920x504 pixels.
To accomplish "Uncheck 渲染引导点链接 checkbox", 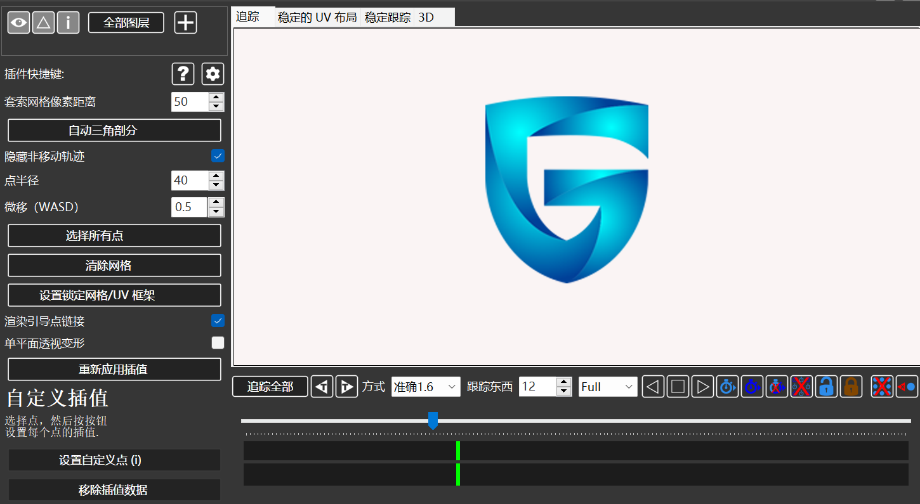I will (x=218, y=321).
